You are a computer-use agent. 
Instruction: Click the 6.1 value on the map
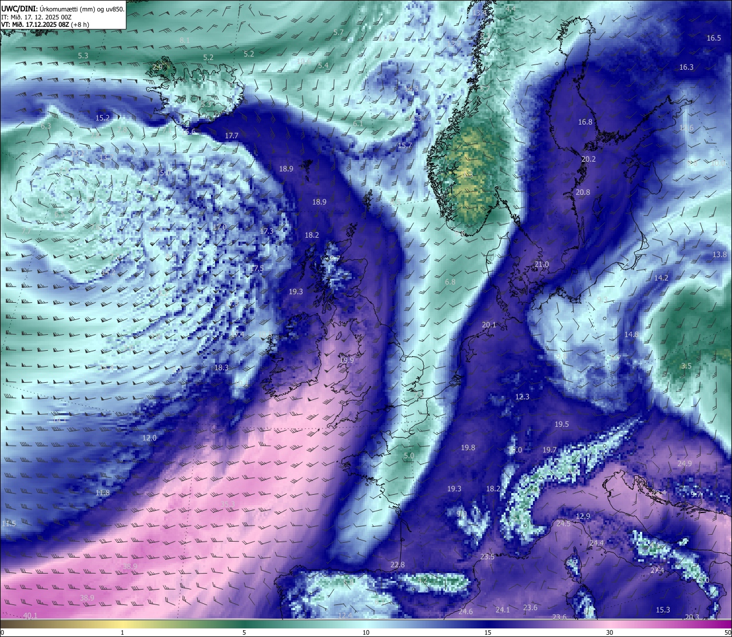click(358, 123)
